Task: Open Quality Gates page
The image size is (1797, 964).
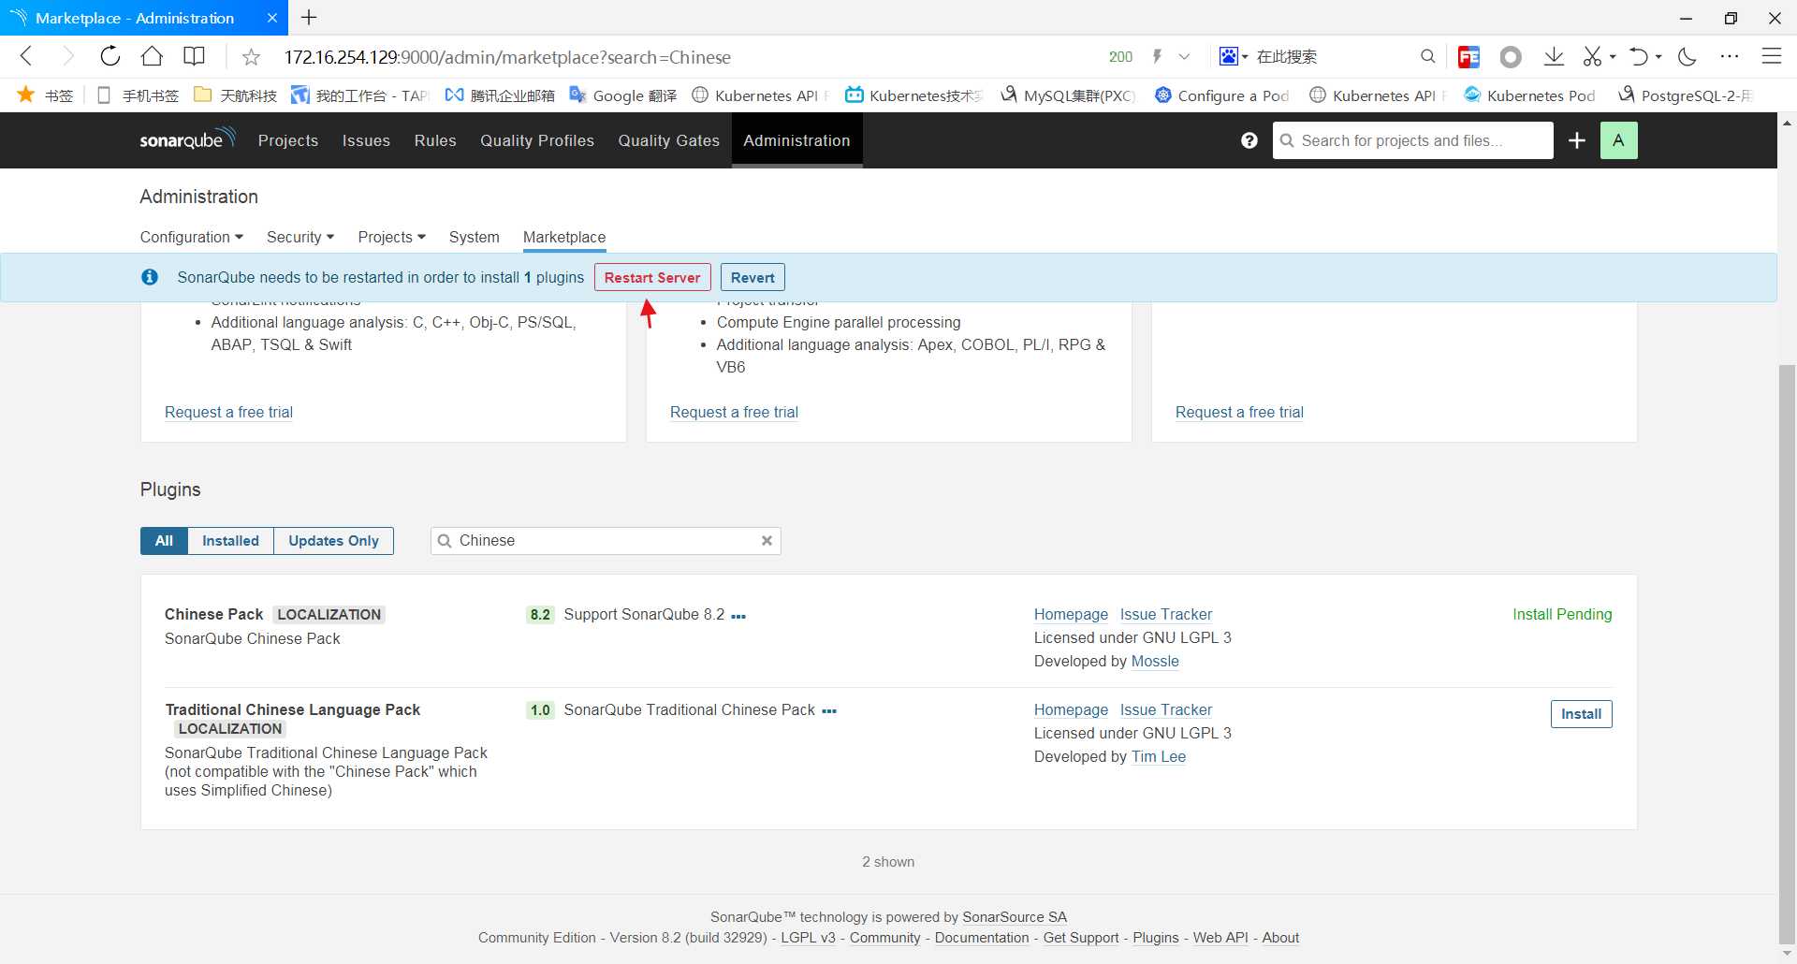Action: pyautogui.click(x=668, y=140)
